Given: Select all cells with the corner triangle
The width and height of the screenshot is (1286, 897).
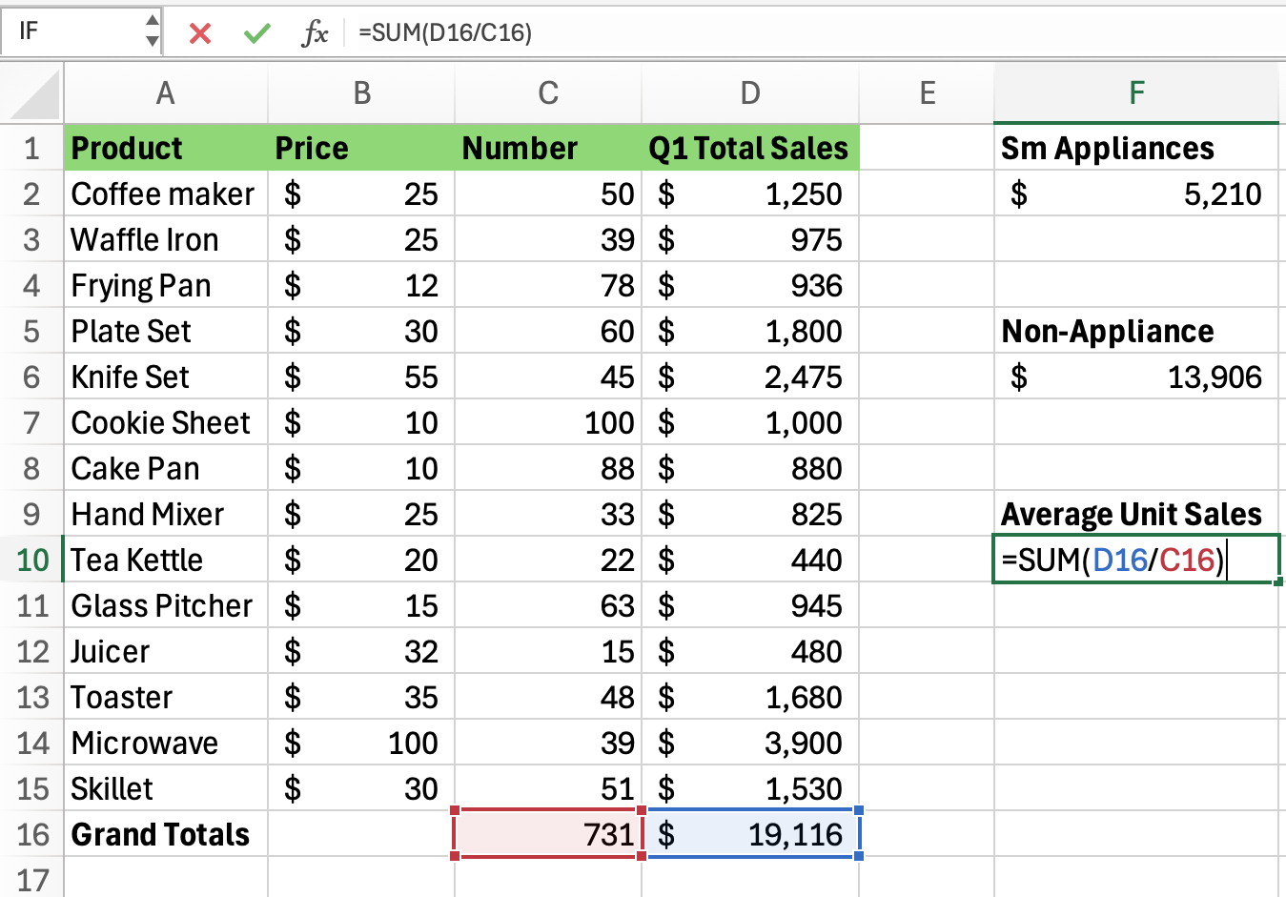Looking at the screenshot, I should pos(32,93).
